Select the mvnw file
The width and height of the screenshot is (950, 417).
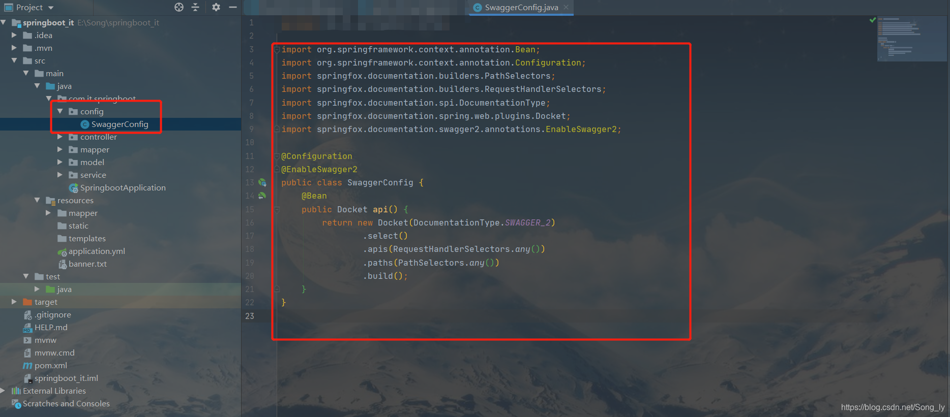[x=45, y=340]
